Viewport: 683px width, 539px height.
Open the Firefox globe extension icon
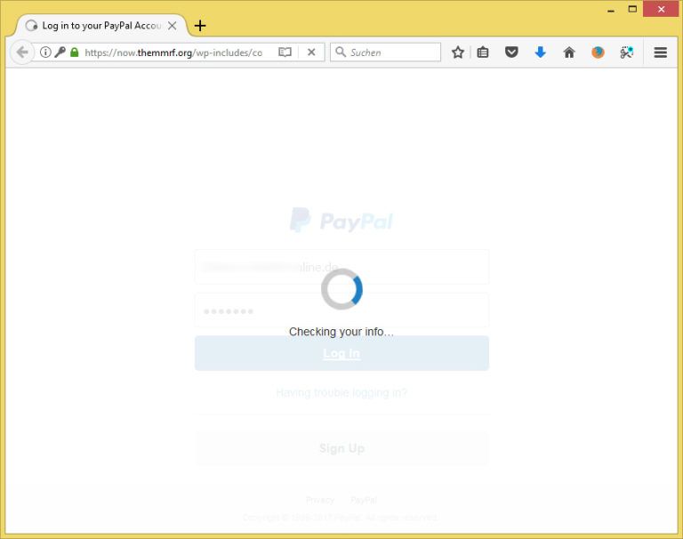pos(598,52)
